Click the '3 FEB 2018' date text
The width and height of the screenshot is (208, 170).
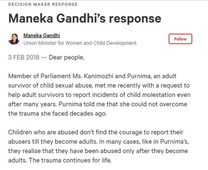[24, 57]
